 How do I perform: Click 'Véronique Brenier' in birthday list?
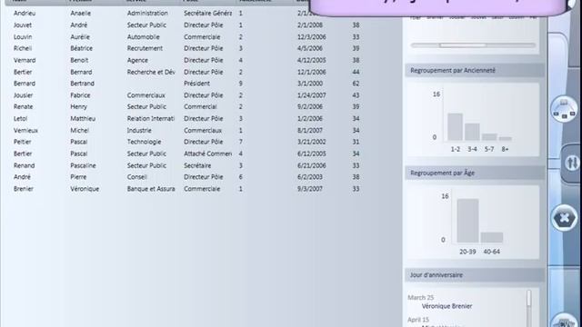click(447, 306)
